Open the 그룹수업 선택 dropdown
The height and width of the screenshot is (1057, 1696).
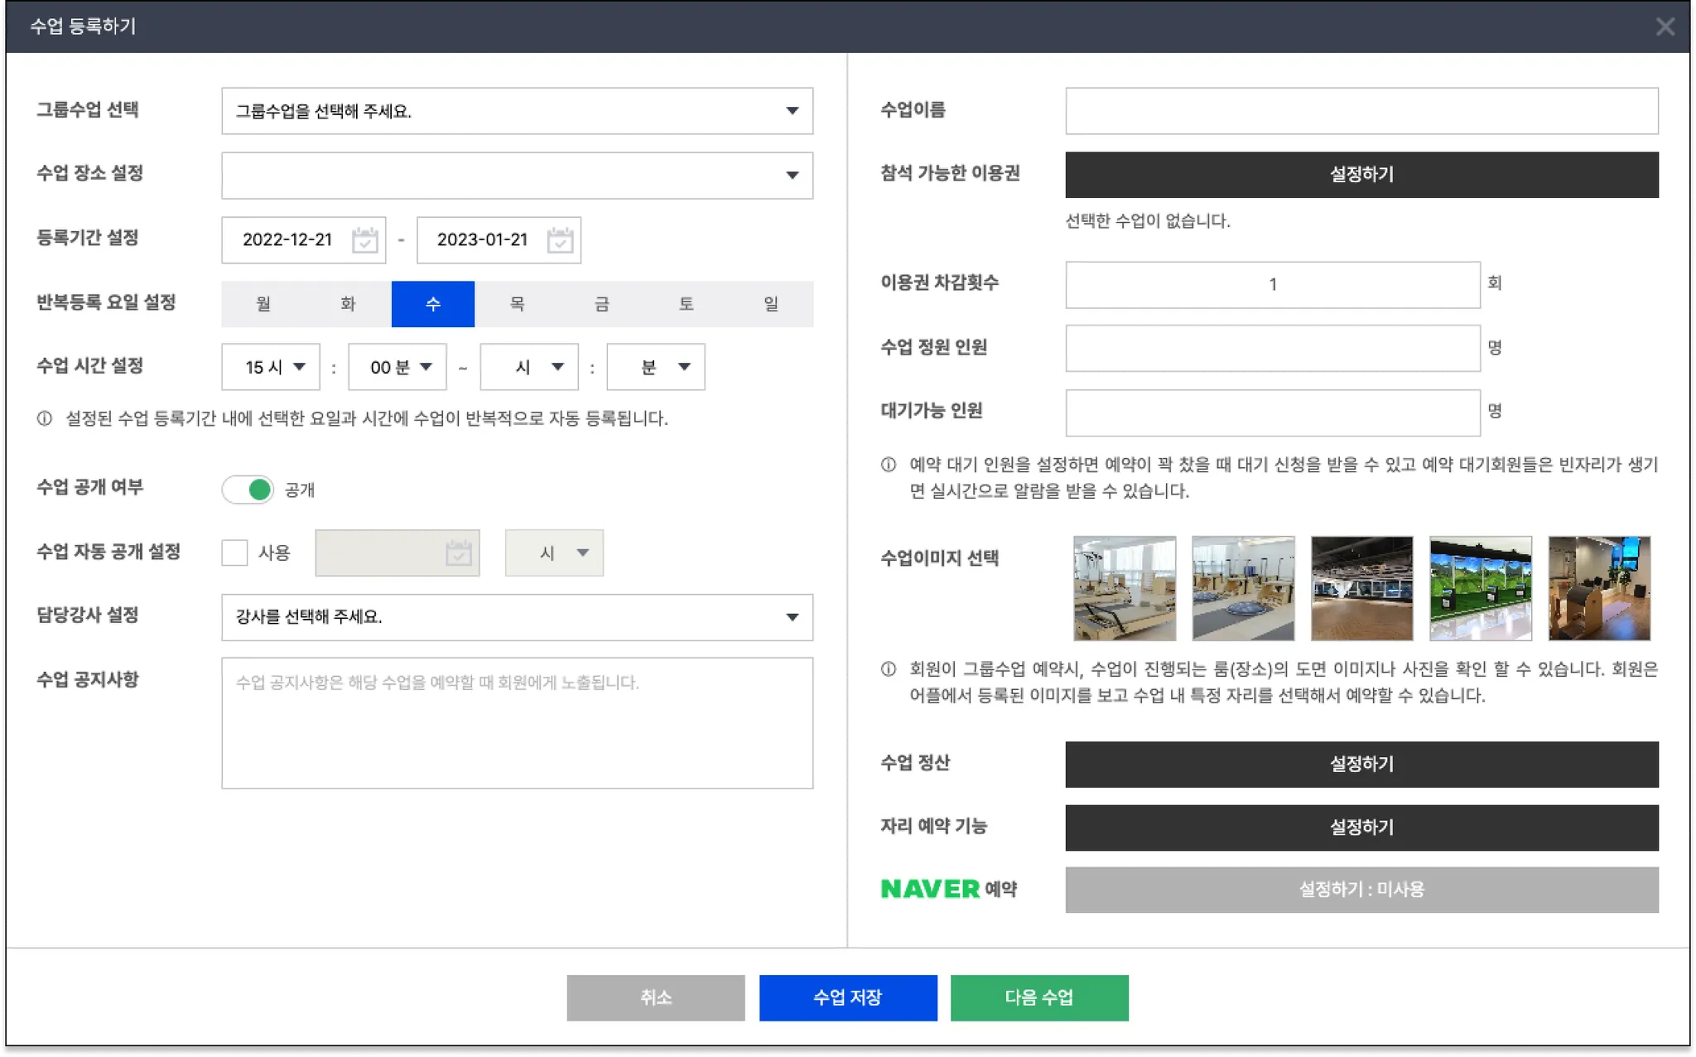tap(517, 111)
